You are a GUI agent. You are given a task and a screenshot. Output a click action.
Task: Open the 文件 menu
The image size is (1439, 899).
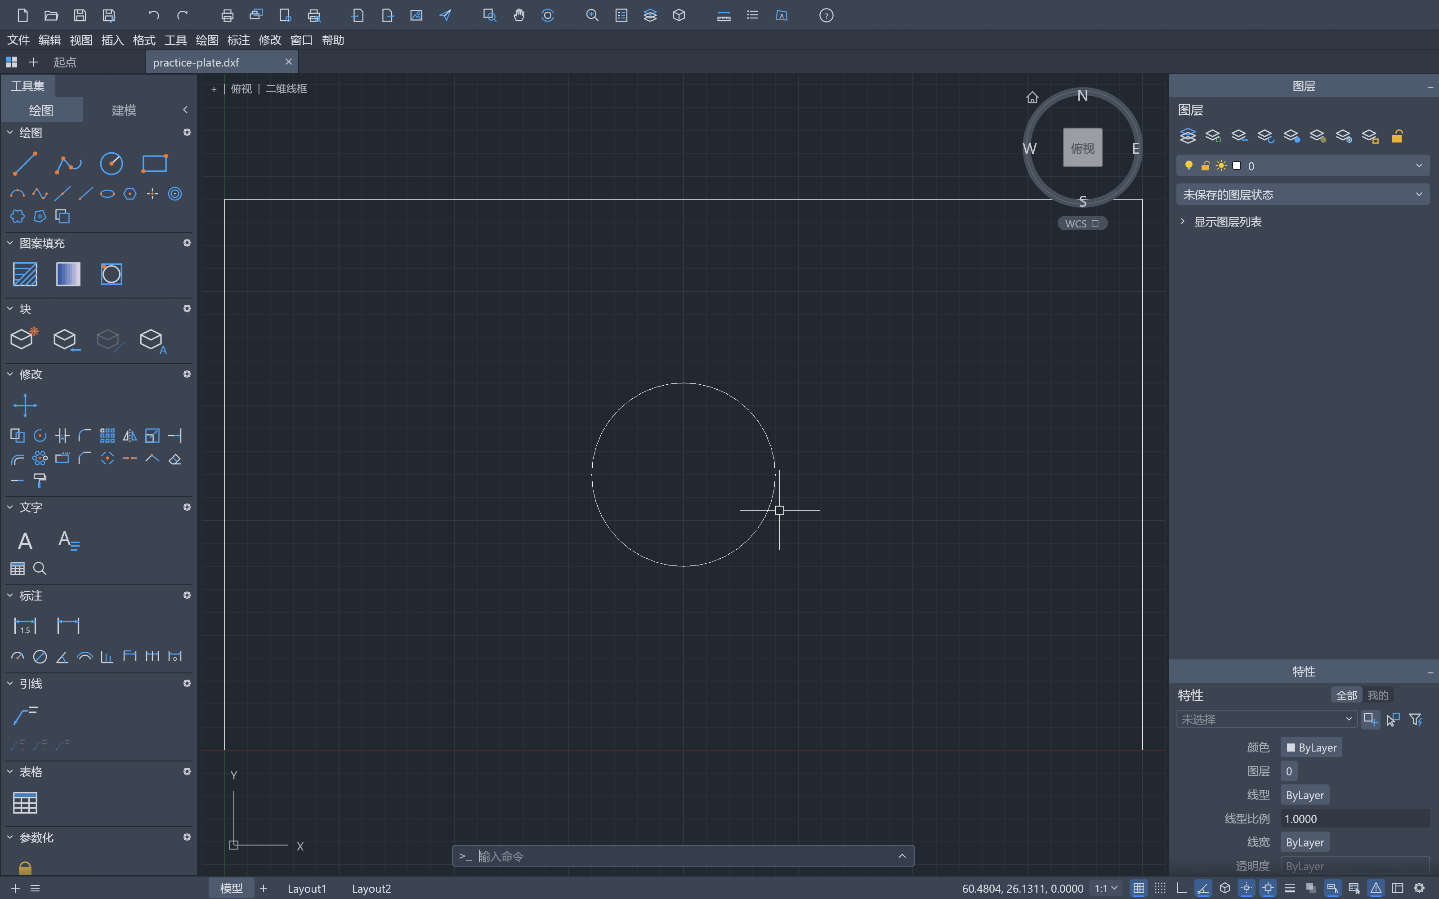[18, 40]
